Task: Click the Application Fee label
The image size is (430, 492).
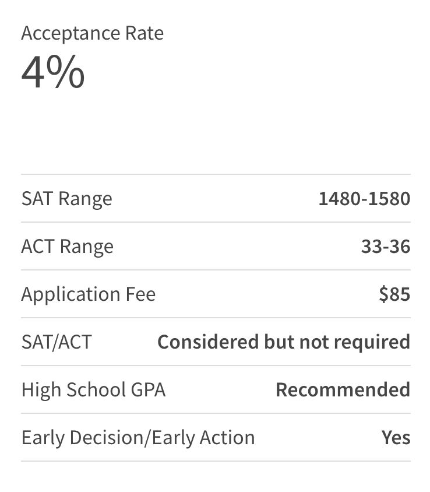Action: (x=88, y=294)
